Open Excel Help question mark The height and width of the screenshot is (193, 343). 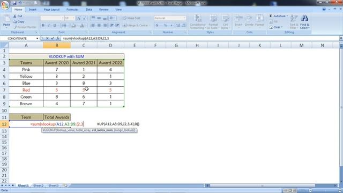tap(324, 10)
